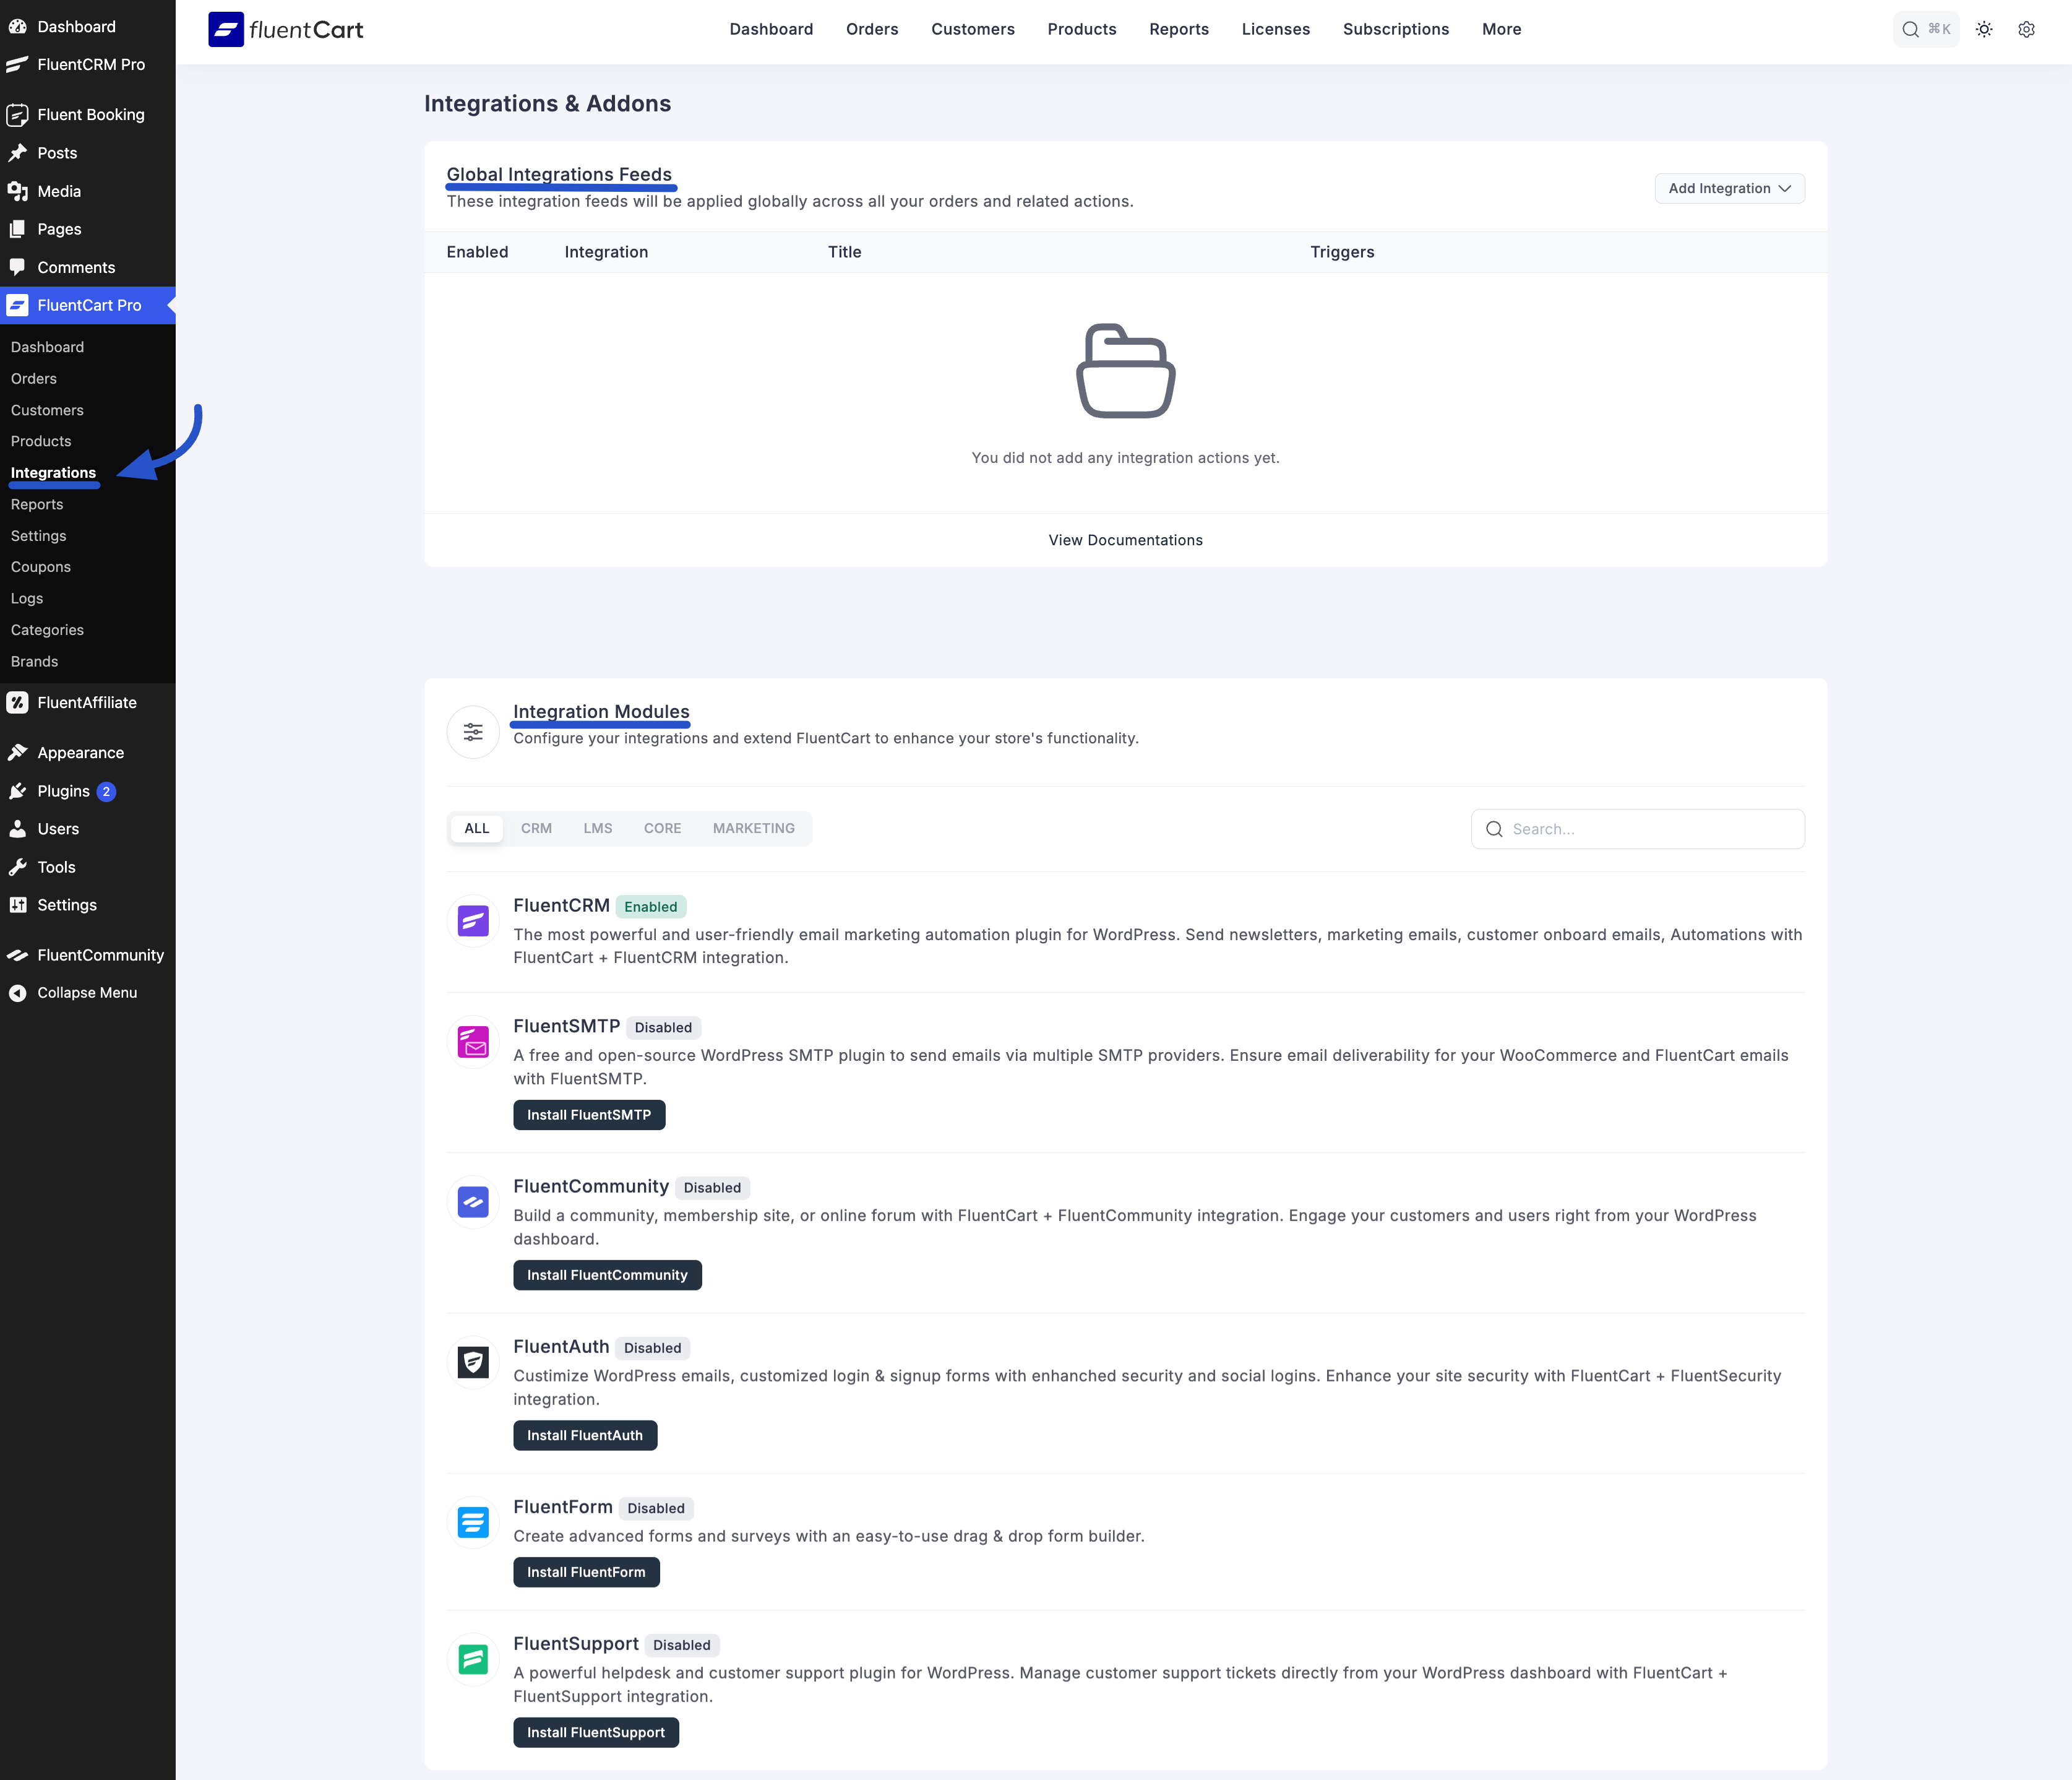Click the FluentCart logo icon
This screenshot has width=2072, height=1780.
tap(226, 30)
